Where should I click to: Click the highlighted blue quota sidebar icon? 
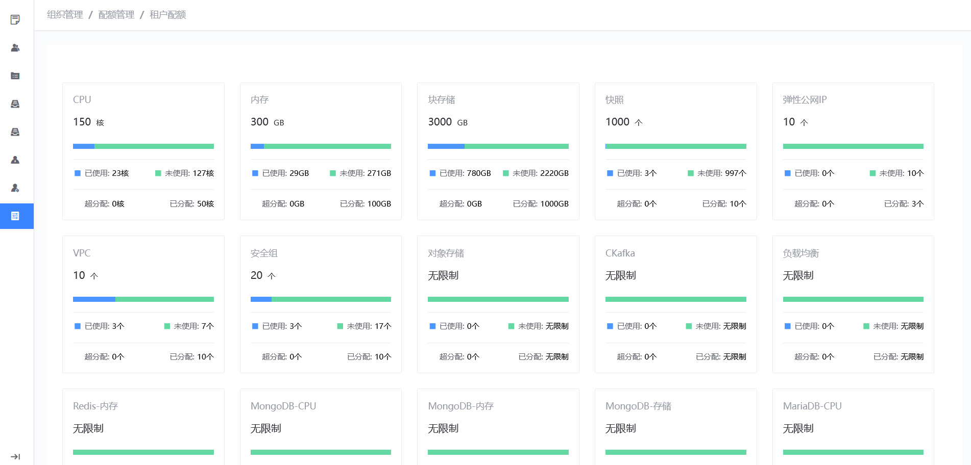[15, 216]
